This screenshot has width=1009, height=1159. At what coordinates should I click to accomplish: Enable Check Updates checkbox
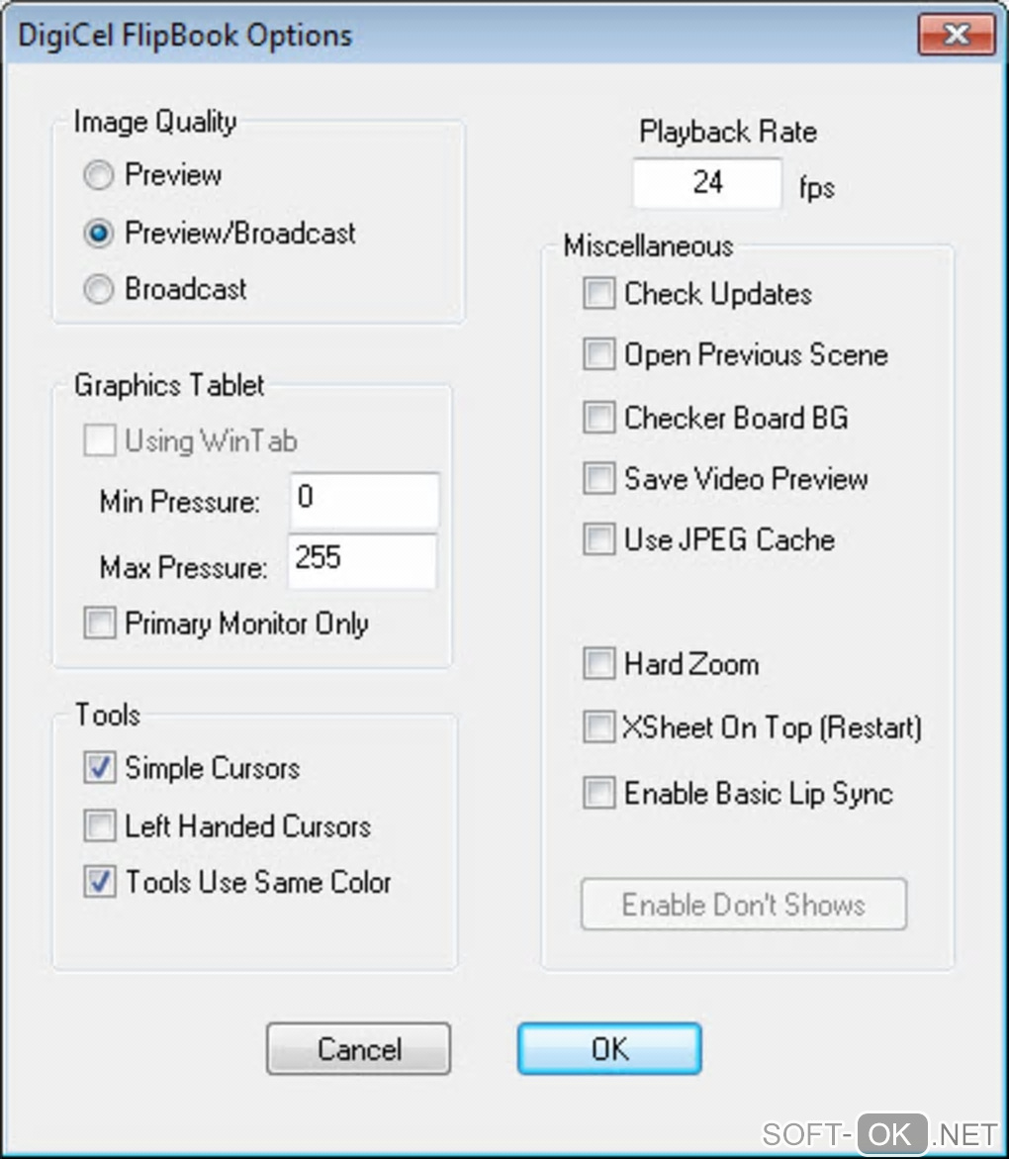point(598,294)
